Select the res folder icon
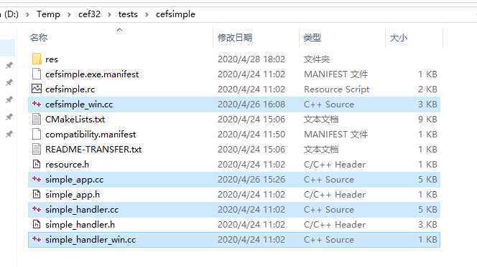 pos(37,59)
